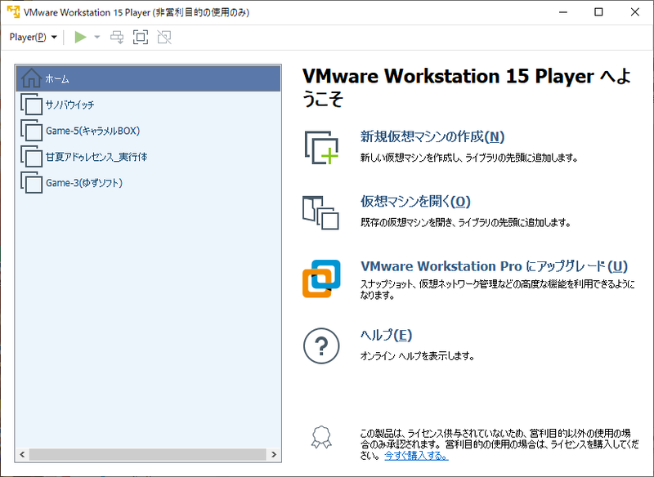This screenshot has width=654, height=477.
Task: Click the VMware Workstation 15 Player へようこそ heading
Action: pos(466,87)
